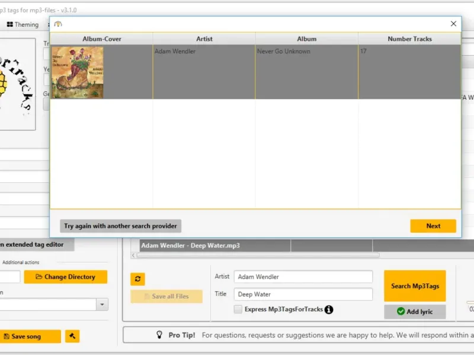The image size is (474, 355).
Task: Click the dialog title bar app icon
Action: [58, 24]
